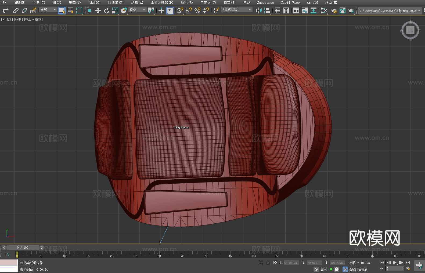Click the toolbar icon with a downward arrow over a bar
The height and width of the screenshot is (273, 425).
pyautogui.click(x=314, y=10)
